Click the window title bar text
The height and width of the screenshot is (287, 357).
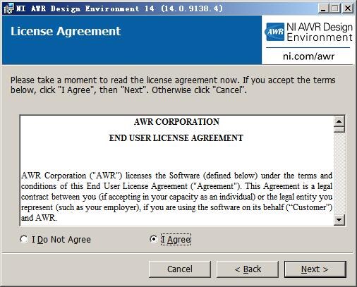pos(119,8)
